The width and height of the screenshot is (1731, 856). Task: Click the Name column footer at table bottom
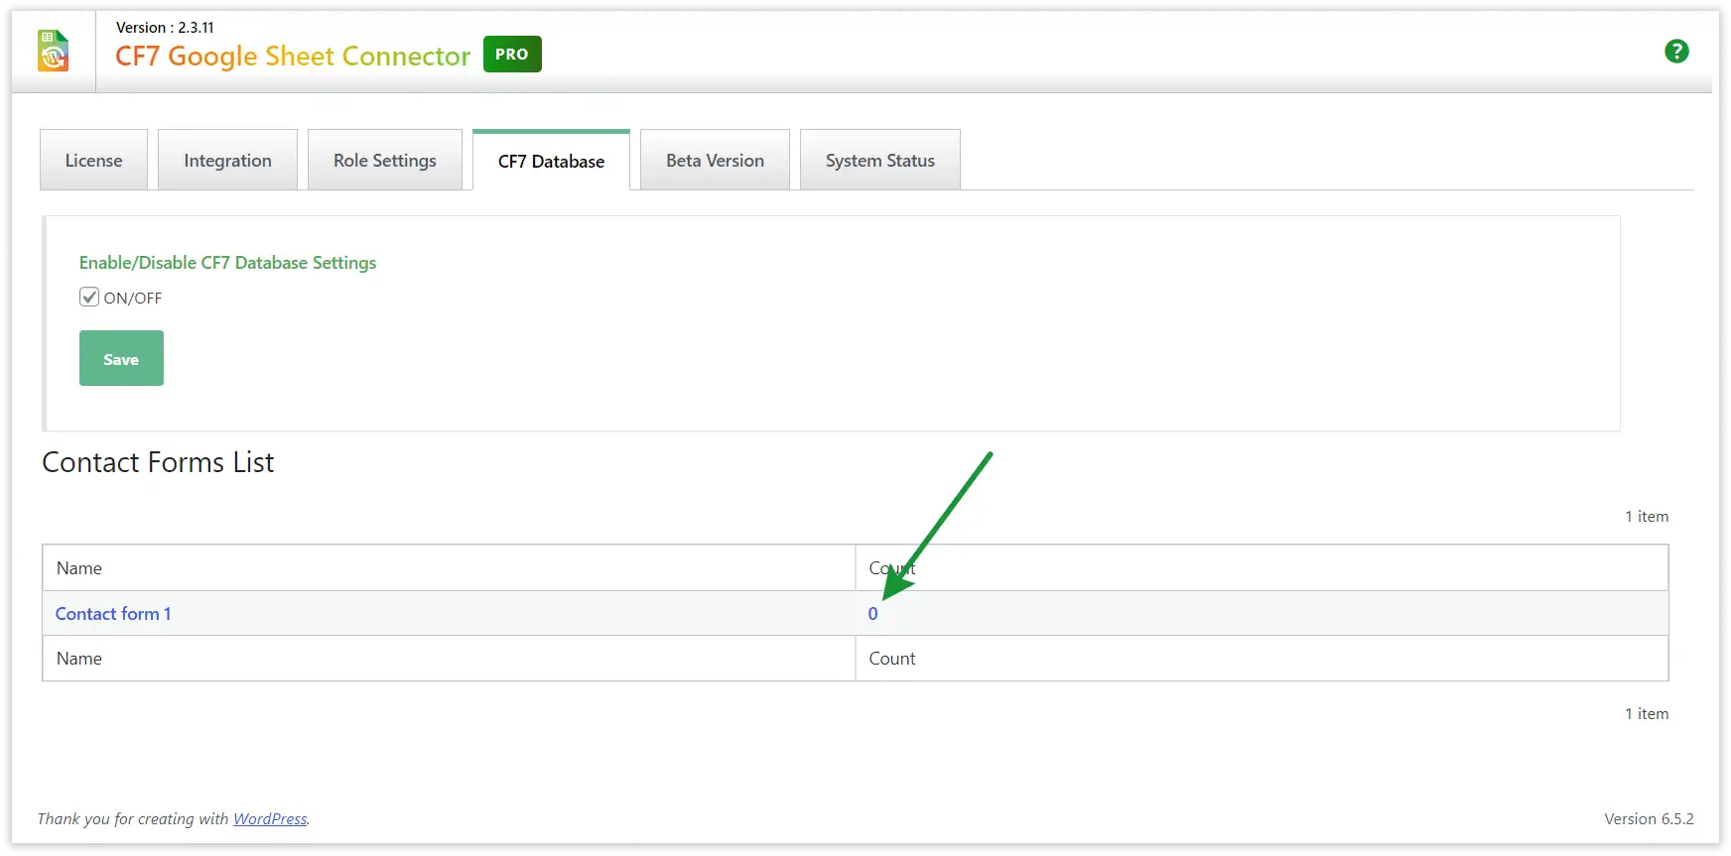[x=79, y=659]
